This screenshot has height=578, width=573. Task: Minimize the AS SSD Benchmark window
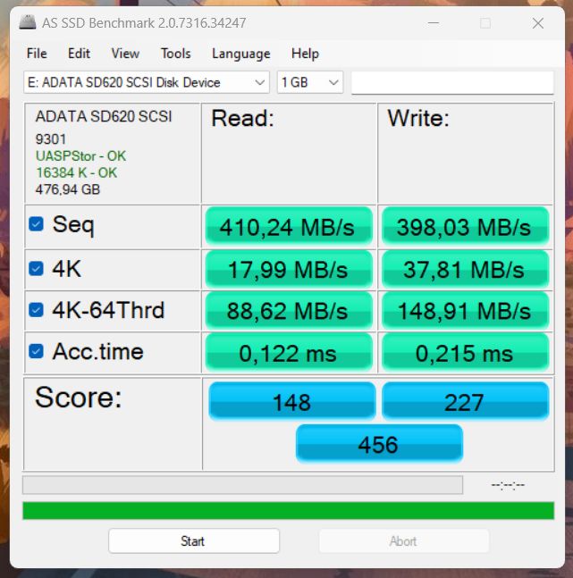tap(434, 23)
